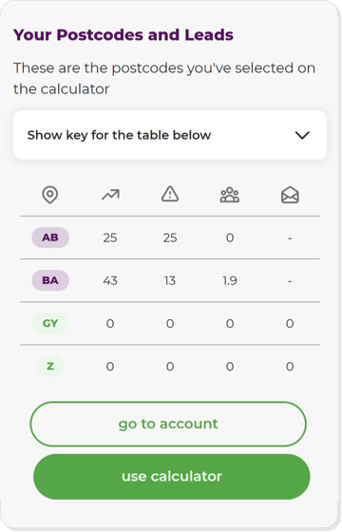Select the BA postcode badge

tap(50, 280)
